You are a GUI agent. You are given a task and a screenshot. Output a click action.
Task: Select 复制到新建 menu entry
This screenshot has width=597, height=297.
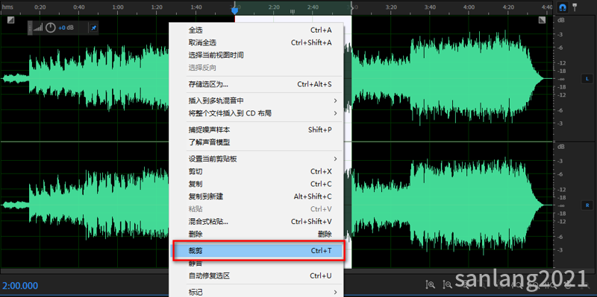[256, 197]
